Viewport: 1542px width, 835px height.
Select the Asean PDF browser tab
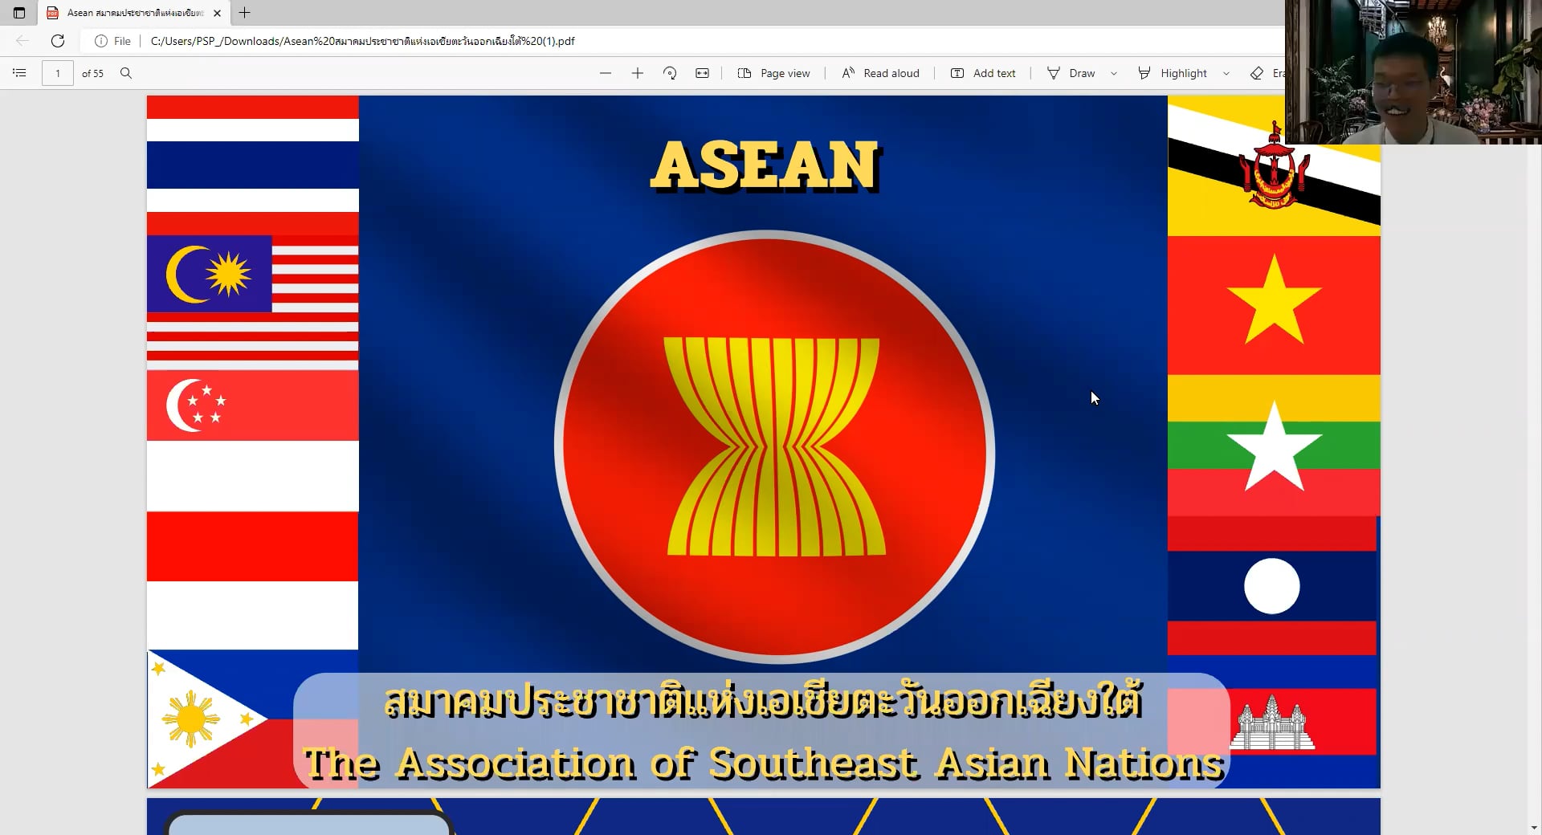[x=134, y=13]
